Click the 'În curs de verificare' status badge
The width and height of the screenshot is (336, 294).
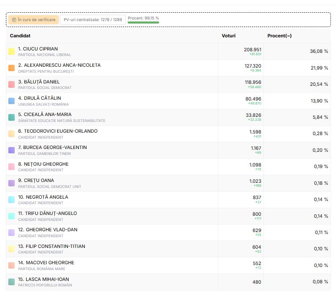point(33,19)
